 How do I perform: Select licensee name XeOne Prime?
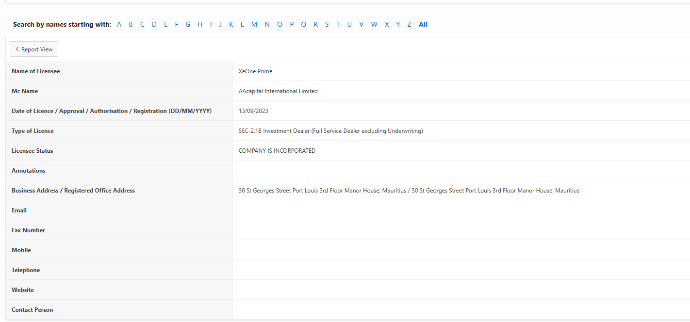point(255,71)
